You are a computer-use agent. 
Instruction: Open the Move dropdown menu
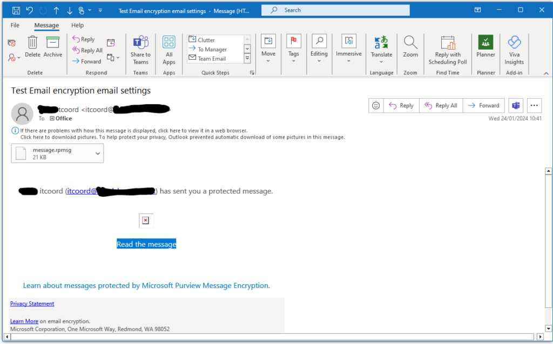click(268, 49)
